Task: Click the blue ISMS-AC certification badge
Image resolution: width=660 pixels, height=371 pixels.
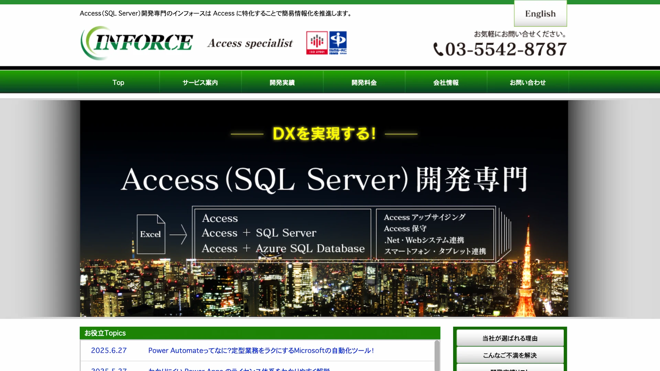Action: pos(338,43)
